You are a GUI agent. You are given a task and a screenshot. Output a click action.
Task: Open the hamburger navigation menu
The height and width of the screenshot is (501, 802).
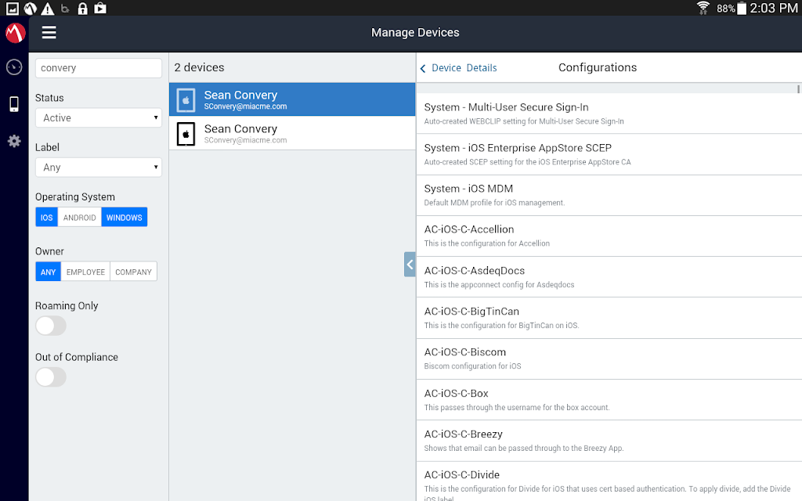coord(49,32)
